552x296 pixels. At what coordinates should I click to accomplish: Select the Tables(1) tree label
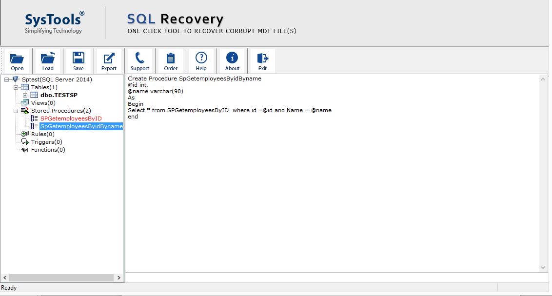pyautogui.click(x=44, y=87)
